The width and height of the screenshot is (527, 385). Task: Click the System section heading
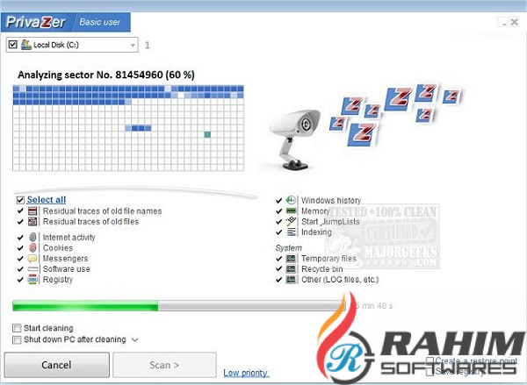point(288,248)
